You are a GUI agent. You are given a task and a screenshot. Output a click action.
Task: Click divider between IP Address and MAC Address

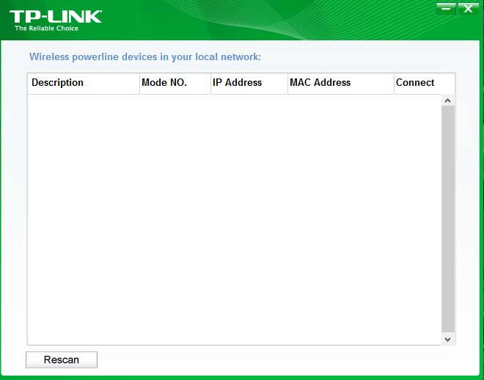tap(287, 83)
